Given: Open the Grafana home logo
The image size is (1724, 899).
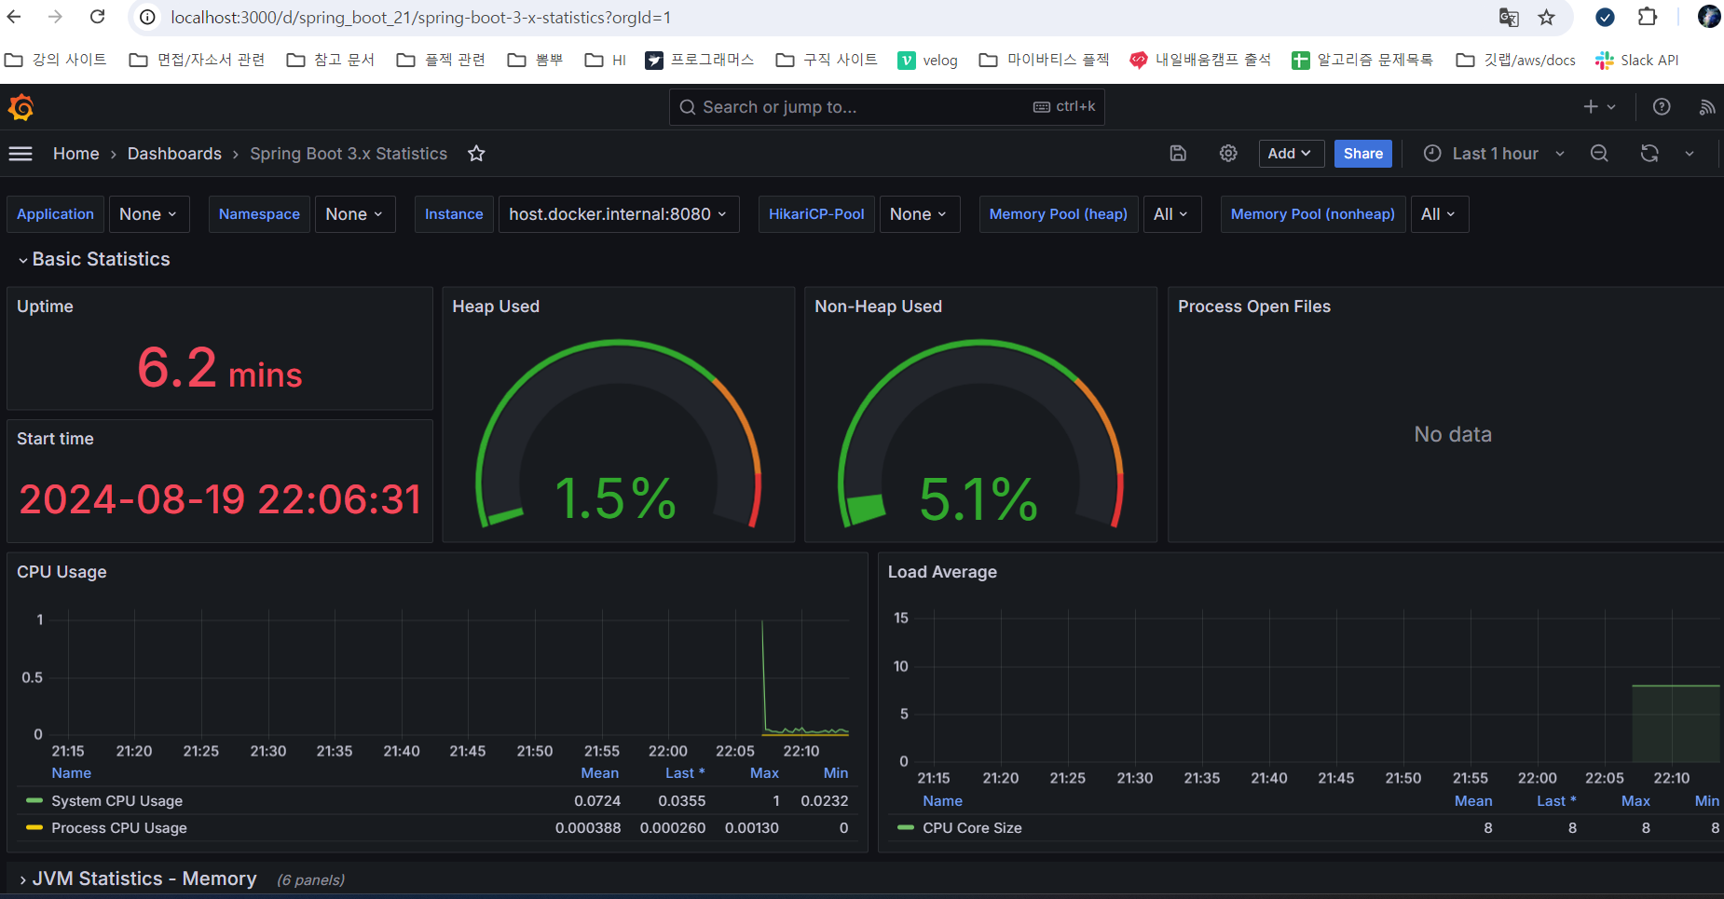Looking at the screenshot, I should [x=21, y=107].
